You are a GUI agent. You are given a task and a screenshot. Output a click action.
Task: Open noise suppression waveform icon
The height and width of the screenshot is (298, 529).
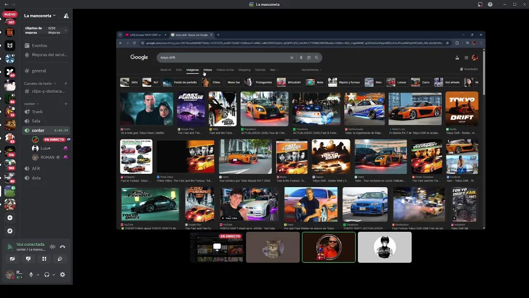(x=52, y=247)
